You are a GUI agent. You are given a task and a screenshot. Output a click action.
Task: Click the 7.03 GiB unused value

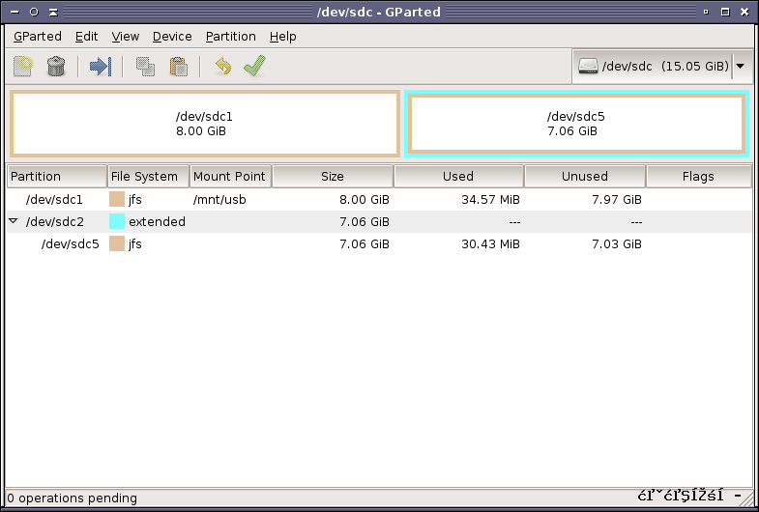click(x=617, y=243)
